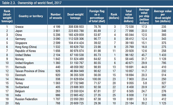The image size is (173, 105).
Task: Select Greece's tonnage value 308 836 933
Action: point(76,27)
